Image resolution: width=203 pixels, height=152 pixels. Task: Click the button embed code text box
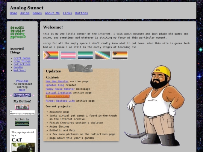[22, 113]
